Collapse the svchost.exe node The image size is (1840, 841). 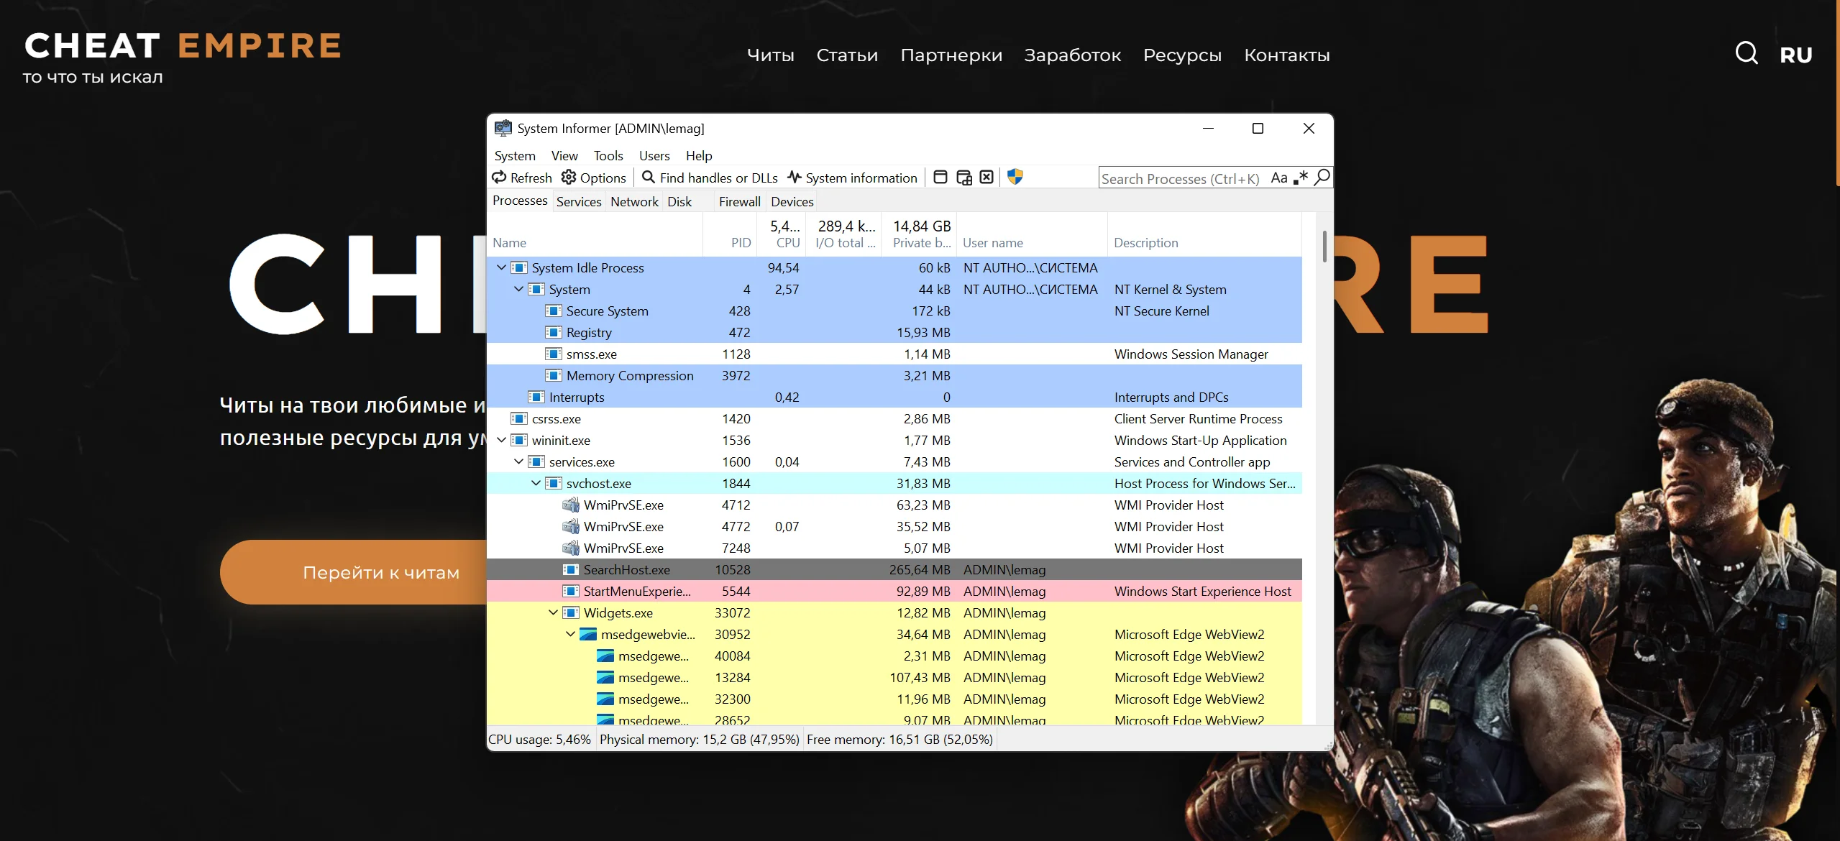(x=536, y=483)
